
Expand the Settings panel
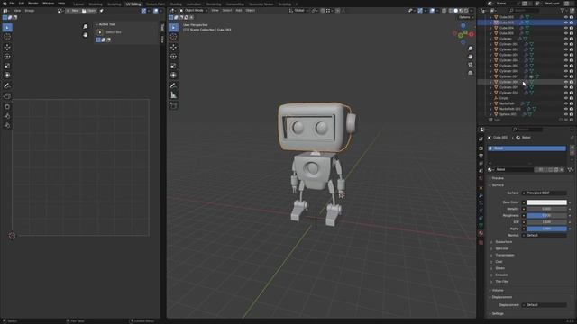tap(498, 314)
